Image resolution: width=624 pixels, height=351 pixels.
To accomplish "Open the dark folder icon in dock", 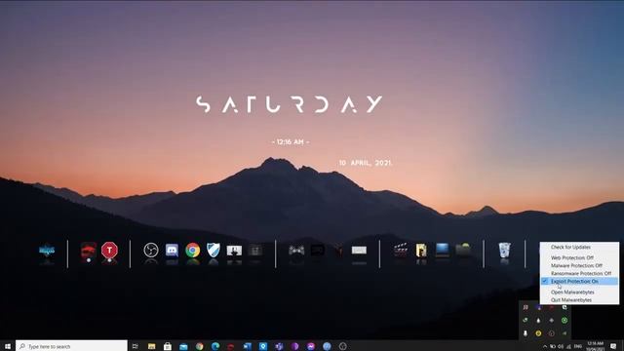I will 463,250.
